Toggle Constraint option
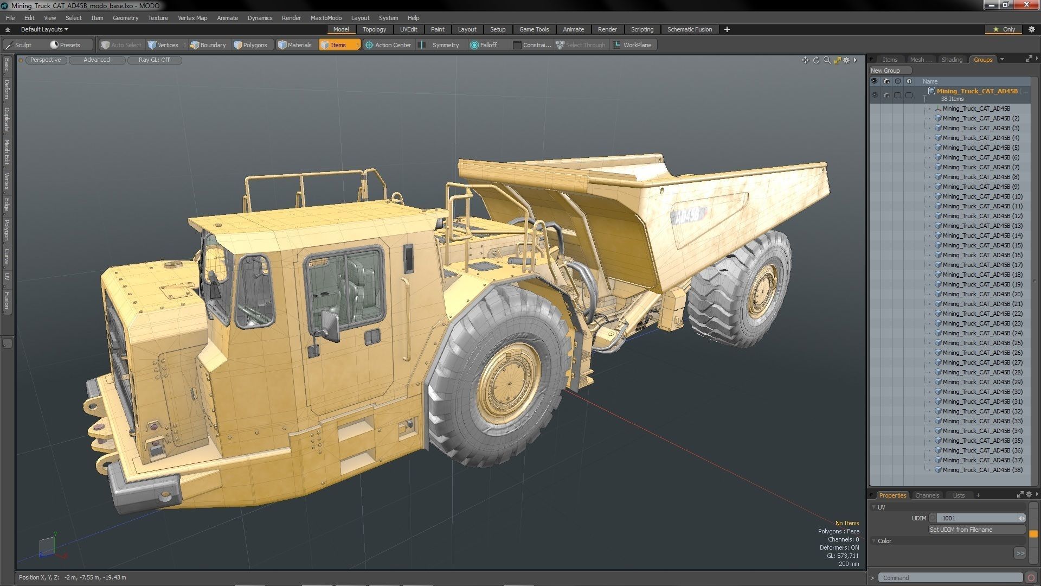The height and width of the screenshot is (586, 1041). (x=532, y=45)
